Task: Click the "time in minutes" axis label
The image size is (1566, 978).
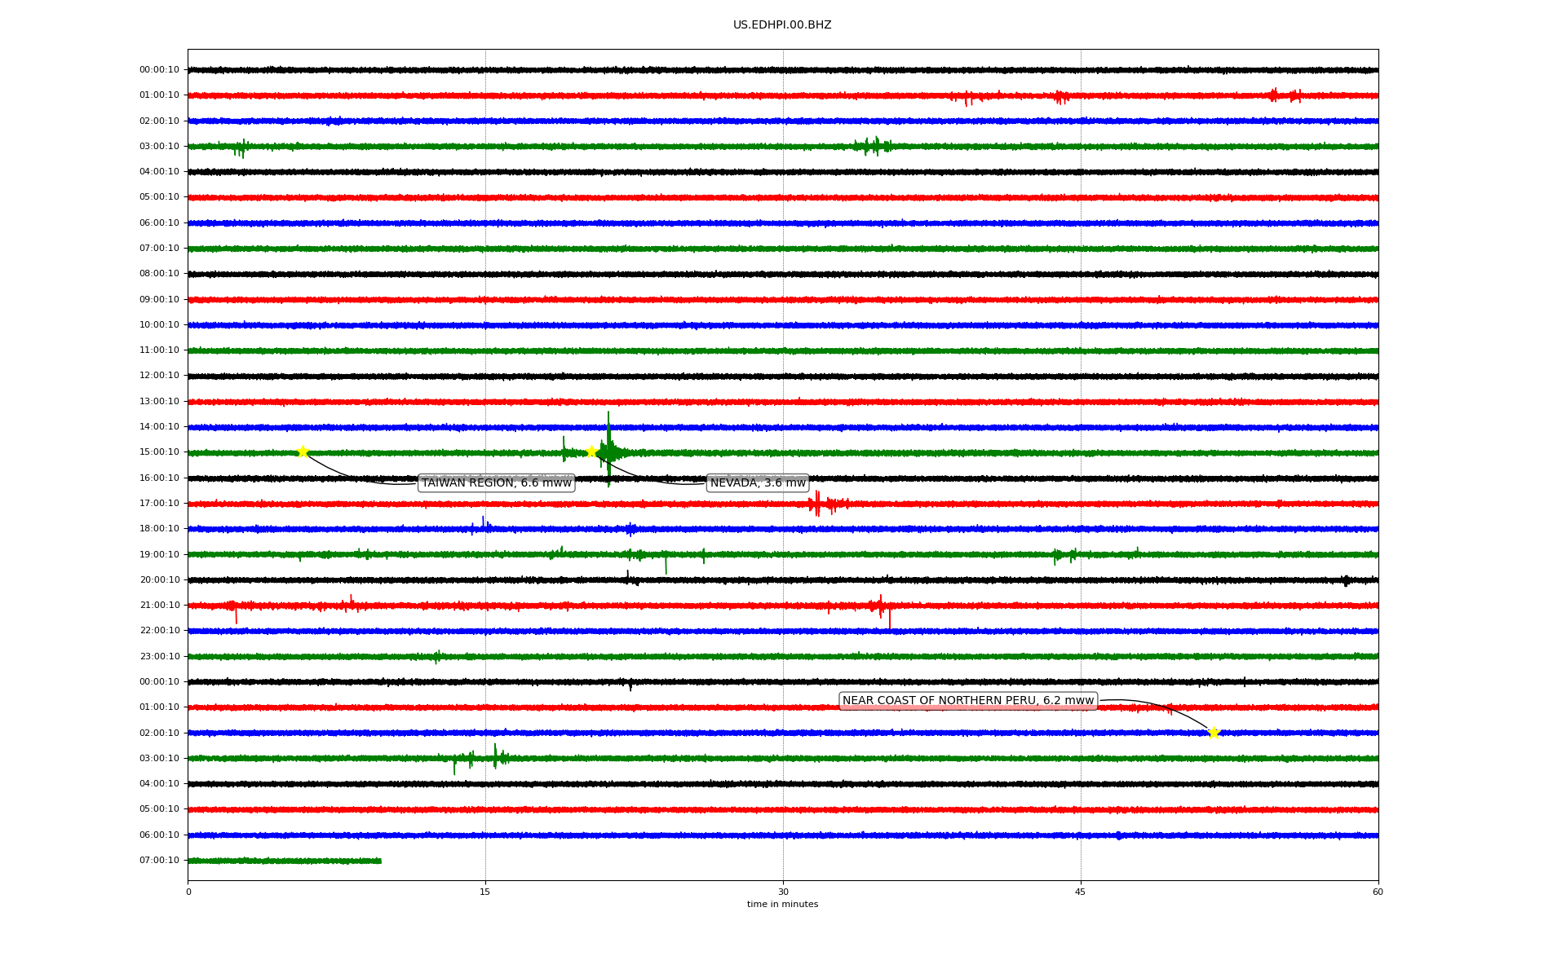Action: click(x=781, y=905)
